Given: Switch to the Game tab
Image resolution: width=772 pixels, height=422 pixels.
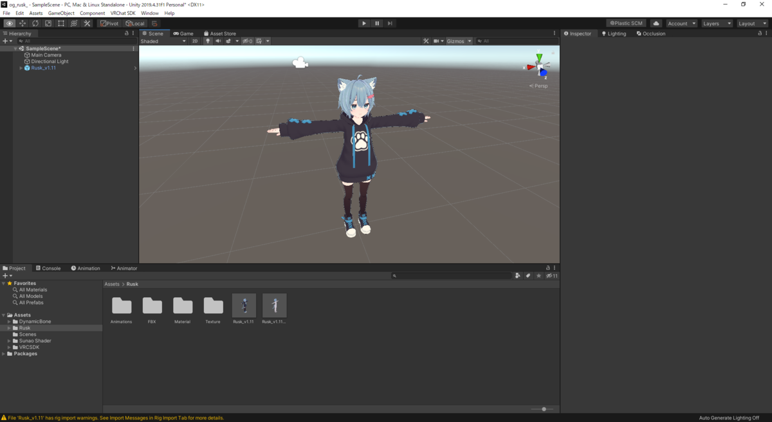Looking at the screenshot, I should (x=183, y=33).
